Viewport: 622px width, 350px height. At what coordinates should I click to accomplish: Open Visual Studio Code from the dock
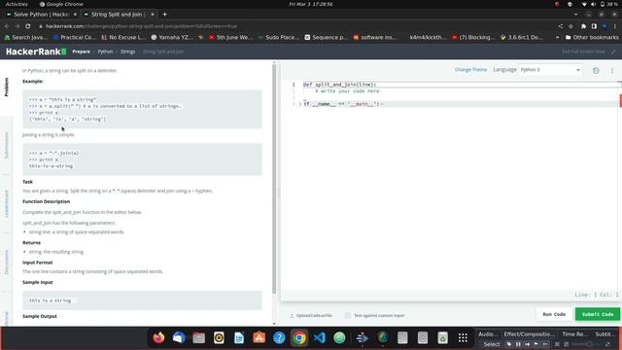(320, 337)
